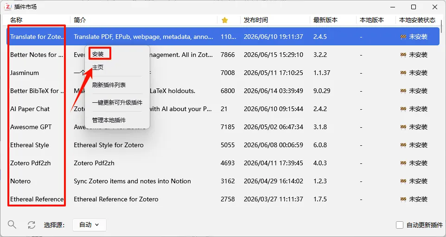Viewport: 446px width, 237px height.
Task: Click star count 7008
Action: coord(228,73)
